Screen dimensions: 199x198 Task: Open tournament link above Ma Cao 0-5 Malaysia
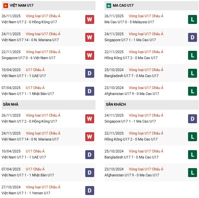[146, 16]
